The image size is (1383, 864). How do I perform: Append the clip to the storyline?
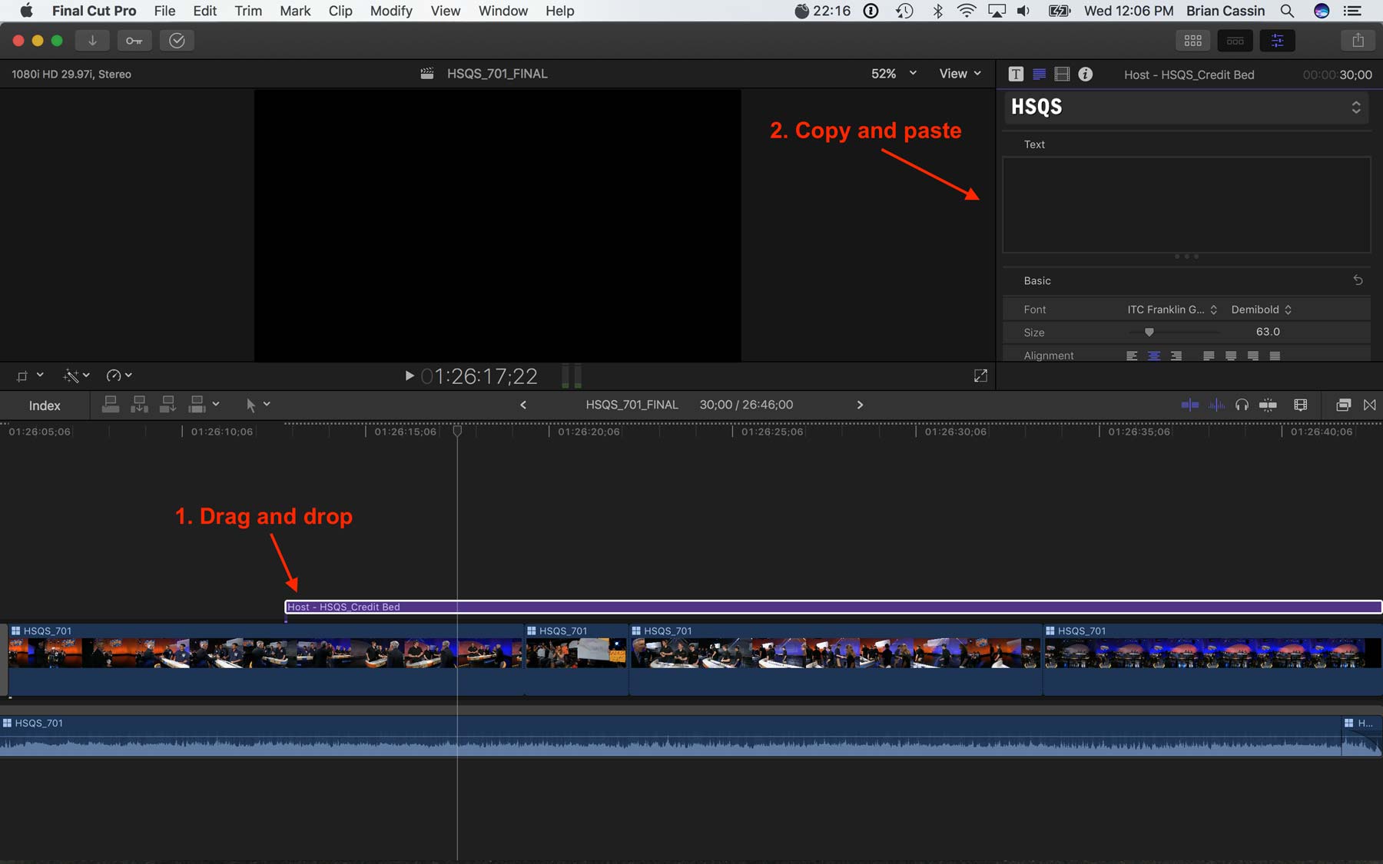pos(167,404)
